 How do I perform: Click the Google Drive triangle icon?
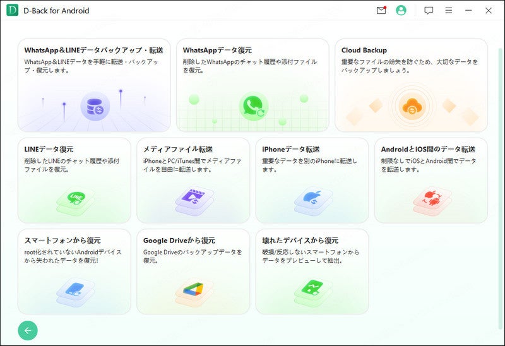[194, 292]
